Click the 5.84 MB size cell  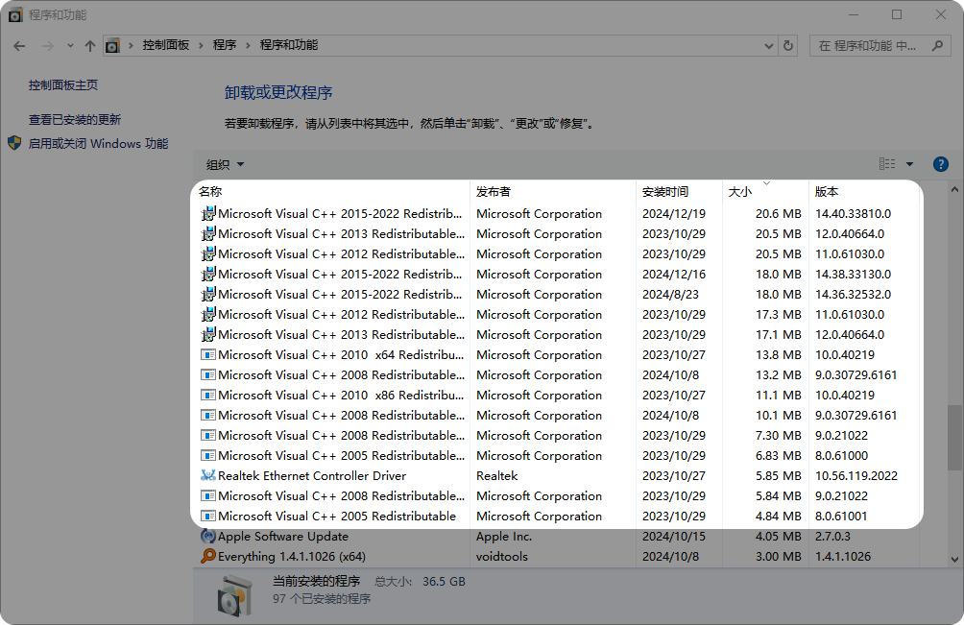tap(779, 496)
